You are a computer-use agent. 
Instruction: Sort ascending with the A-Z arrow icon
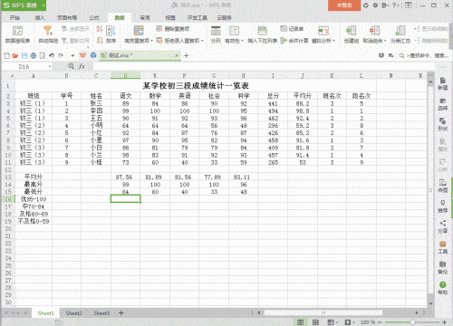(x=100, y=29)
